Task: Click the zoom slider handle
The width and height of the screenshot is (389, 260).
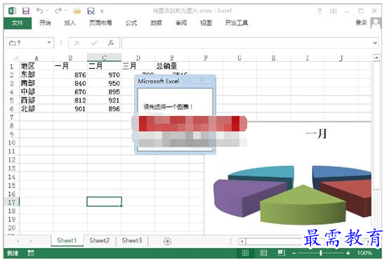Action: click(x=321, y=253)
